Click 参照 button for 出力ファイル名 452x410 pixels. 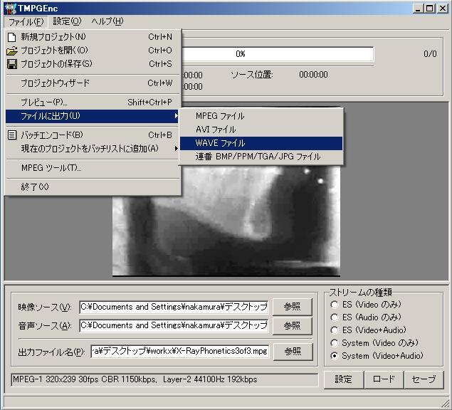click(x=293, y=352)
